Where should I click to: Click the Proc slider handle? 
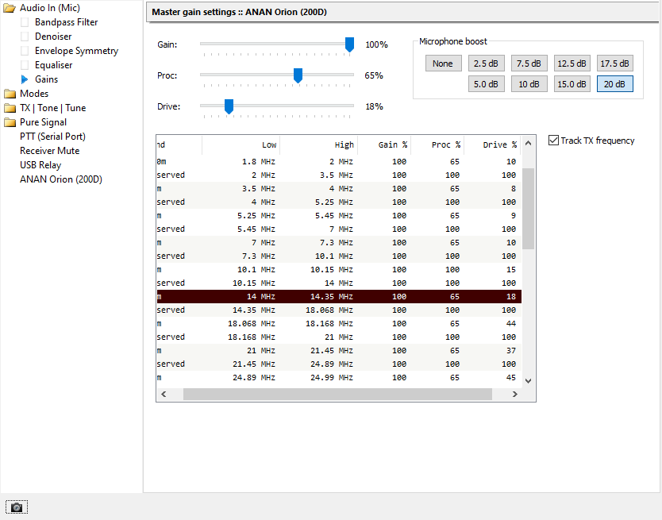pos(298,75)
